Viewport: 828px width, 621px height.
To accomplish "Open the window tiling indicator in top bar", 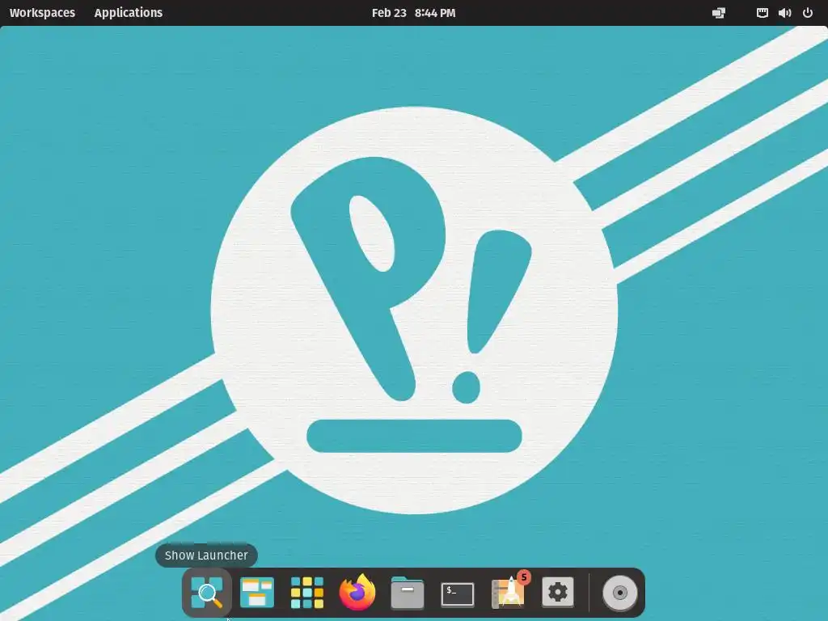I will 719,13.
